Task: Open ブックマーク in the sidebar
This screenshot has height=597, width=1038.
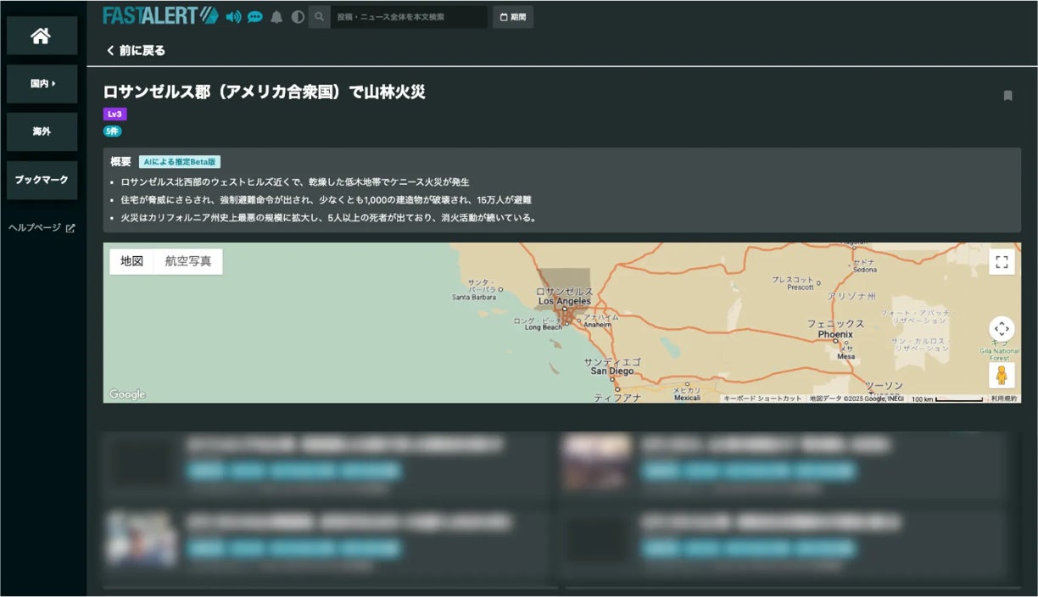Action: pyautogui.click(x=42, y=180)
